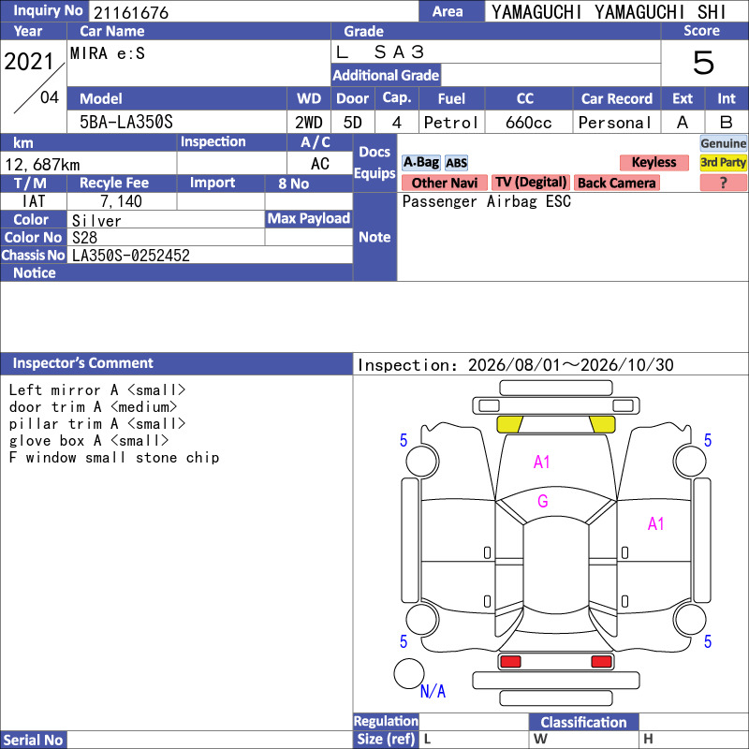749x749 pixels.
Task: Click the Size (ref) L field
Action: click(x=474, y=739)
